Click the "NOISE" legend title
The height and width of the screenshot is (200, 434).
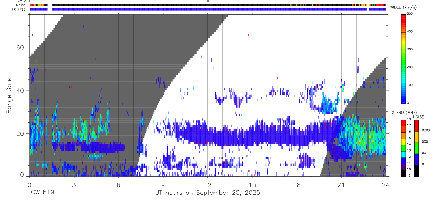418,117
